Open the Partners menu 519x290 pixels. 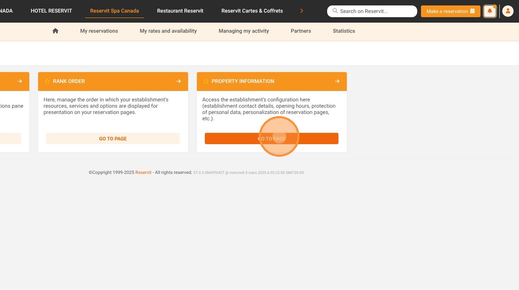pos(301,31)
